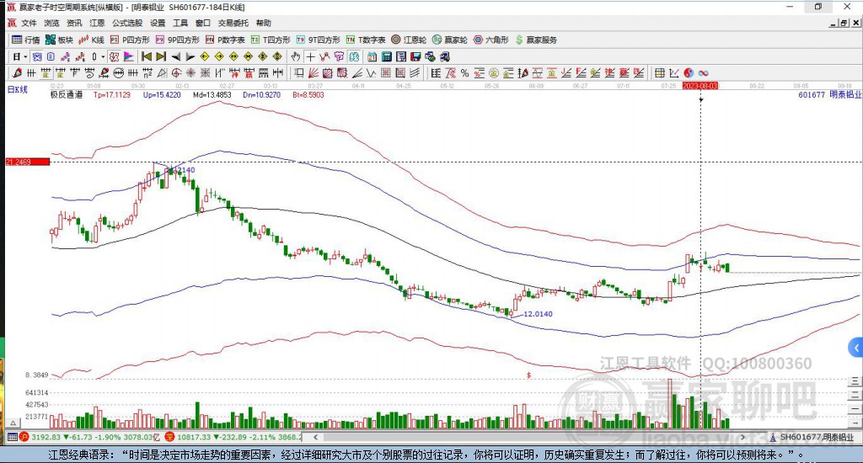Select the red pencil drawing tool
Image resolution: width=863 pixels, height=463 pixels.
tap(17, 72)
